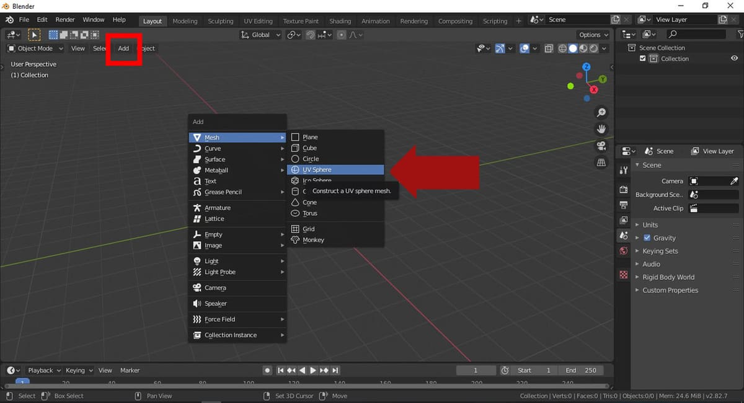Open the Output properties tab icon

[x=624, y=205]
